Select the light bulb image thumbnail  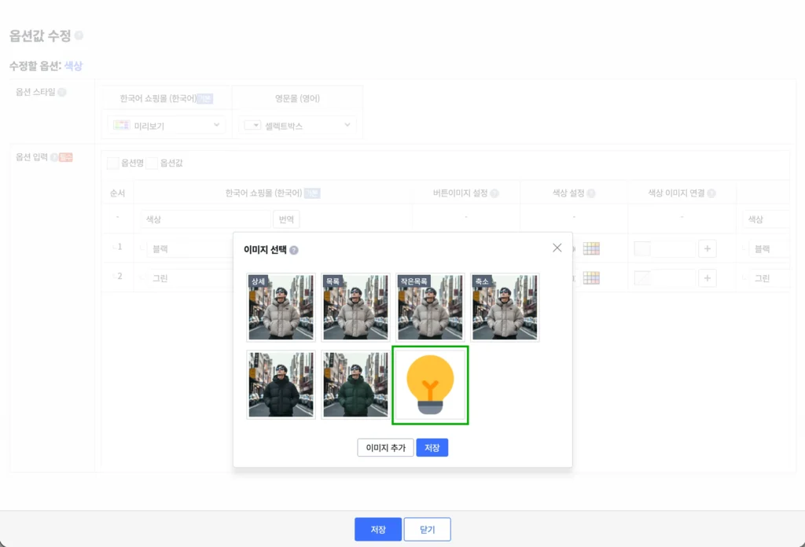[x=431, y=385]
